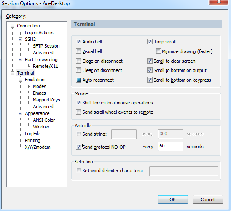Enable Clear on disconnect

pyautogui.click(x=78, y=70)
